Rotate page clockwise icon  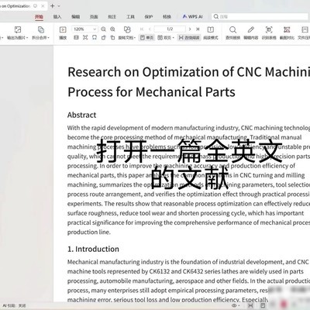point(112,37)
